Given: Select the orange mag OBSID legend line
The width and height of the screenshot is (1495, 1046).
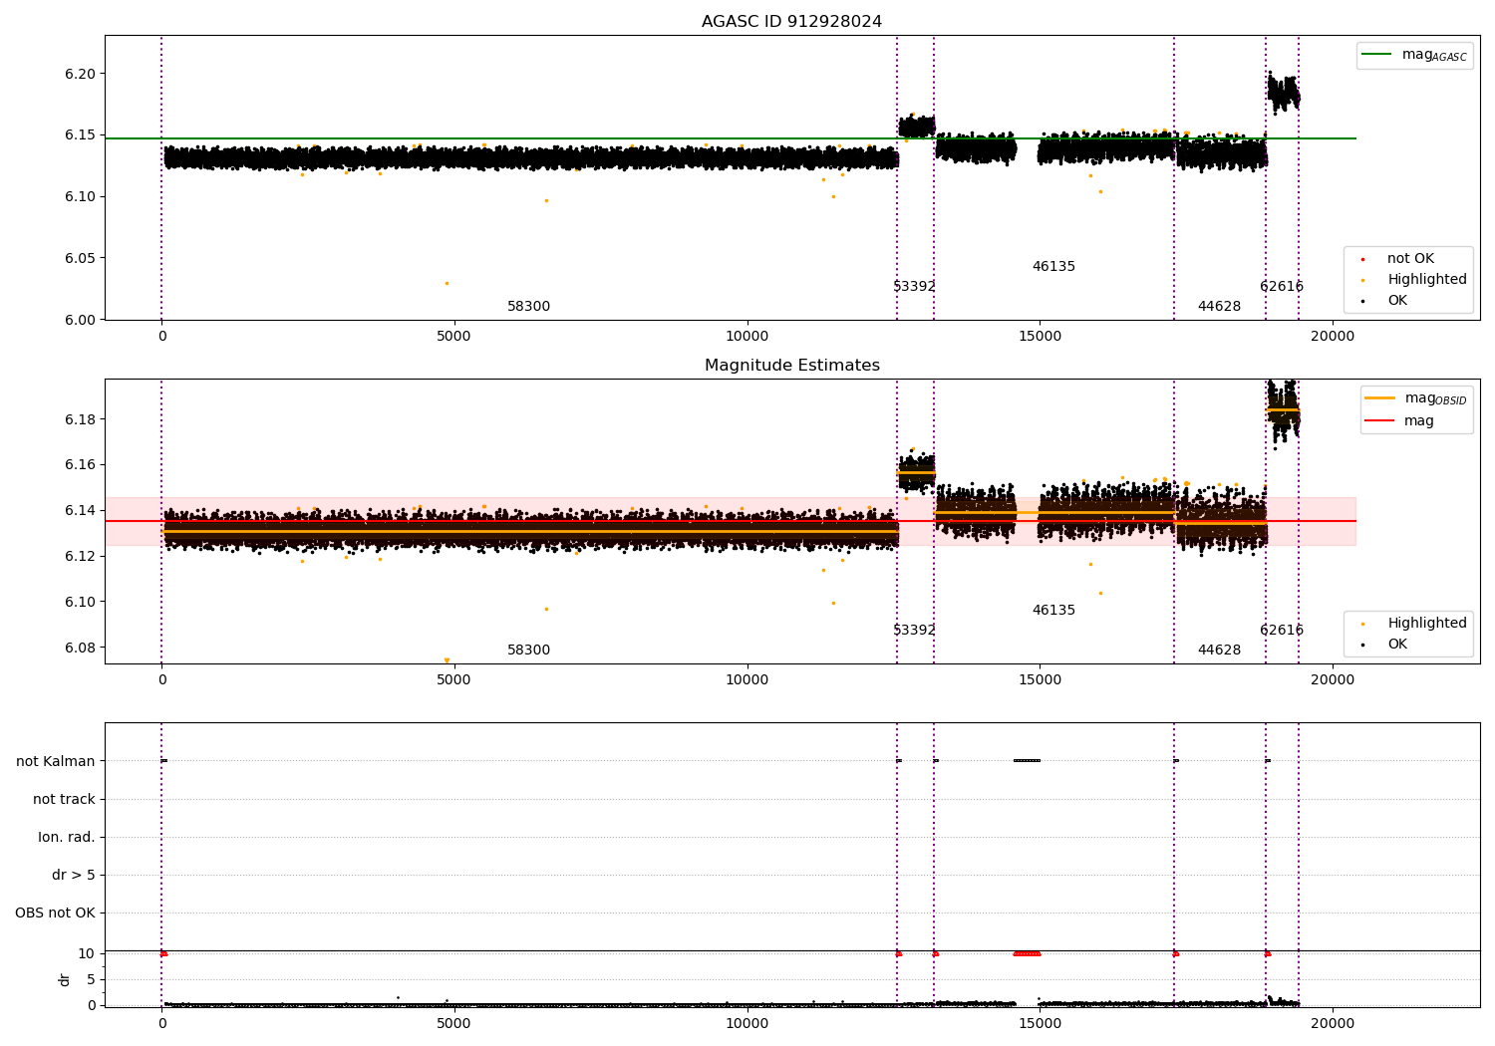Looking at the screenshot, I should click(x=1380, y=398).
